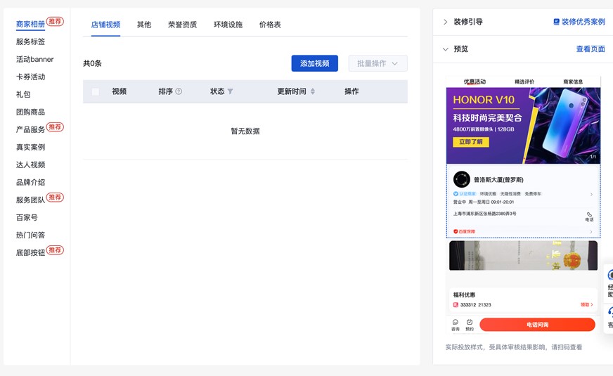
Task: Open 活动banner in the left sidebar
Action: click(x=35, y=59)
